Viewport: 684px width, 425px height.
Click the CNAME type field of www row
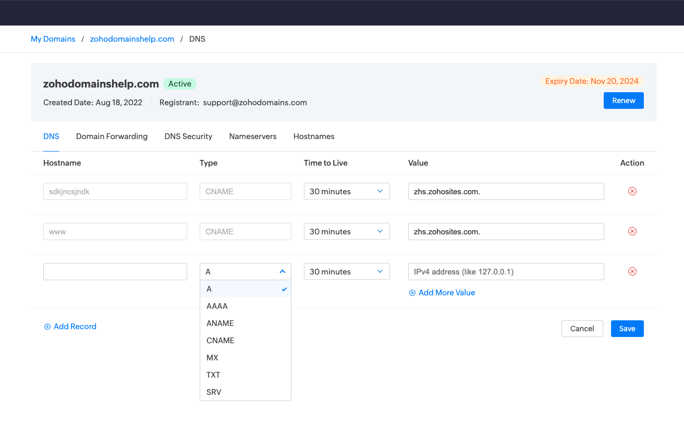pos(246,231)
